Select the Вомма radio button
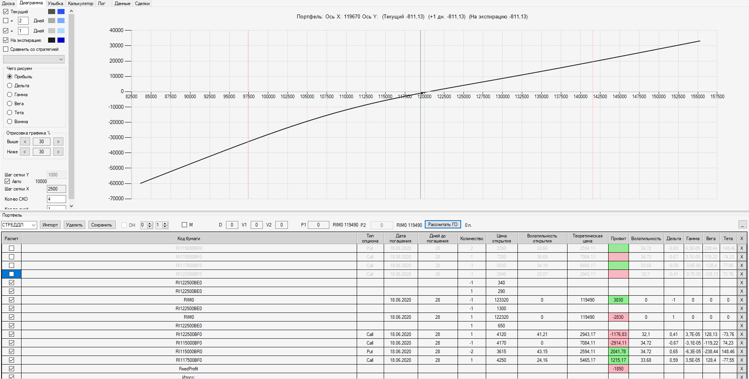The width and height of the screenshot is (749, 379). pos(10,122)
